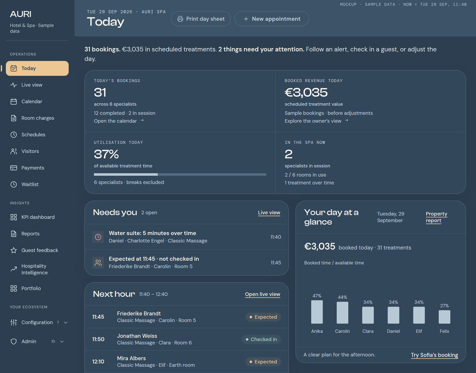Click Daniel's 34% bar in chart
This screenshot has height=373, width=476.
click(394, 315)
